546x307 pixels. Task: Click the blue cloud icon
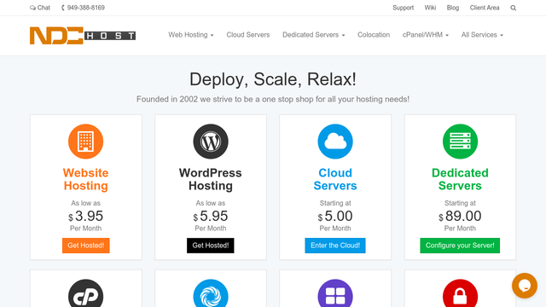[x=335, y=142]
